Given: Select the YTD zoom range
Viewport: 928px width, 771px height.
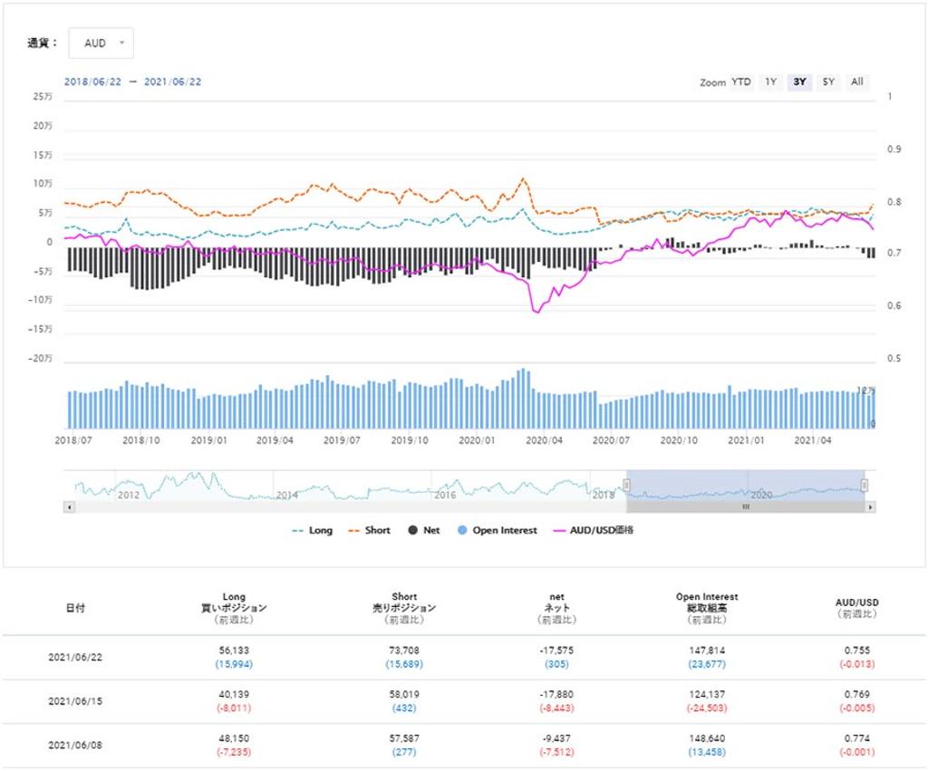Looking at the screenshot, I should (741, 82).
